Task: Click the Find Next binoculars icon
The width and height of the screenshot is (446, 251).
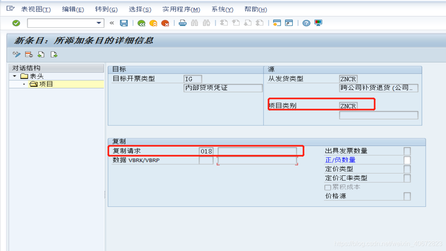Action: pyautogui.click(x=206, y=23)
